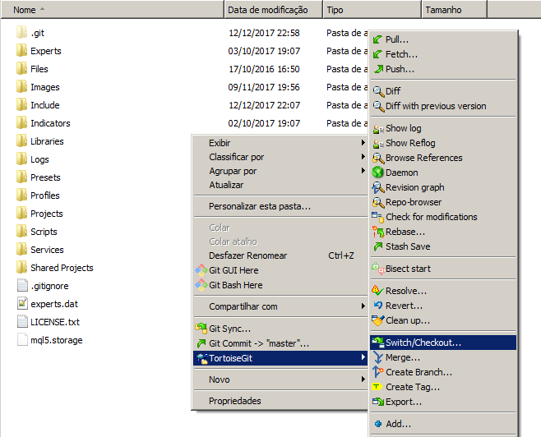Click the Git Sync icon
Viewport: 541px width, 437px height.
pyautogui.click(x=201, y=329)
